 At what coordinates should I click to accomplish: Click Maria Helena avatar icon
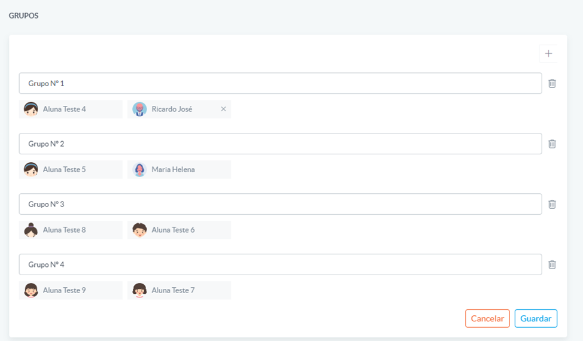(139, 169)
